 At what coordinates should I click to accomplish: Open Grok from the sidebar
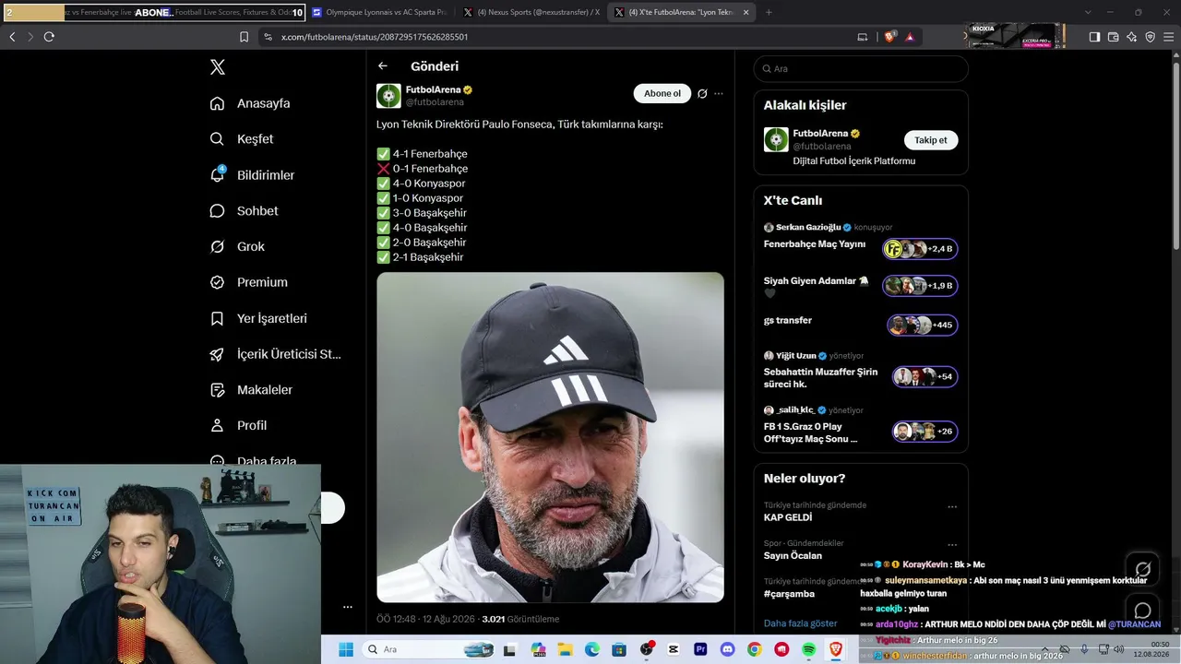[x=237, y=247]
